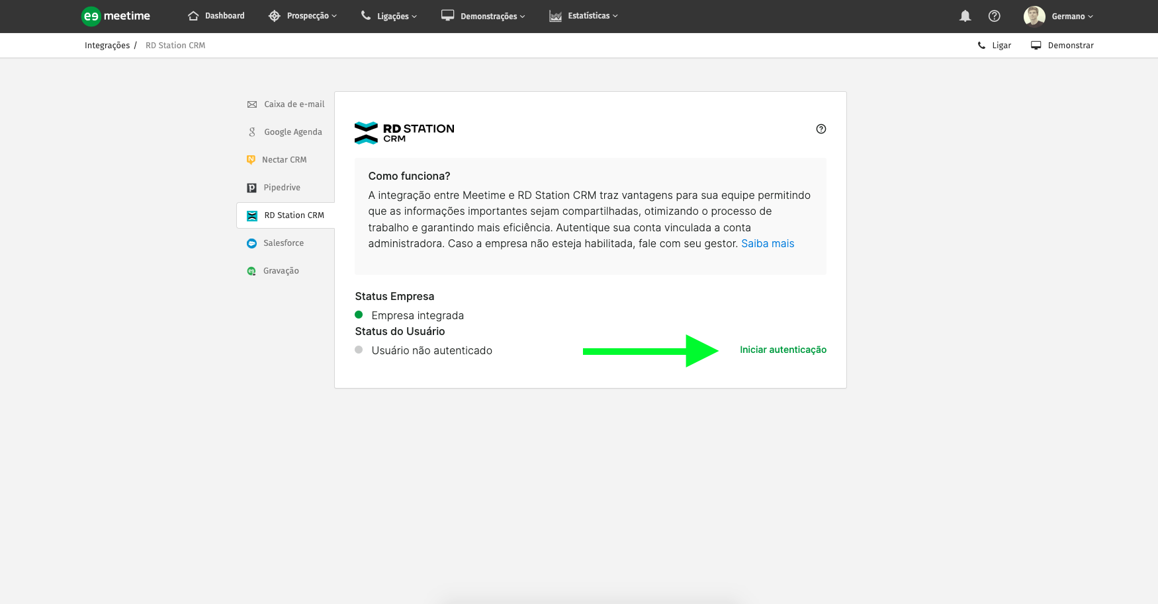Expand the Ligações dropdown arrow
The height and width of the screenshot is (604, 1158).
pyautogui.click(x=414, y=17)
